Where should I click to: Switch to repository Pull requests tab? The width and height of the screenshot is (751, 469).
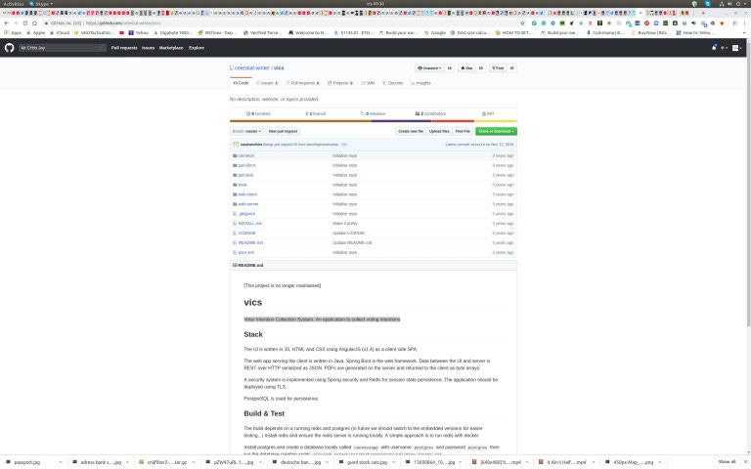pos(303,83)
